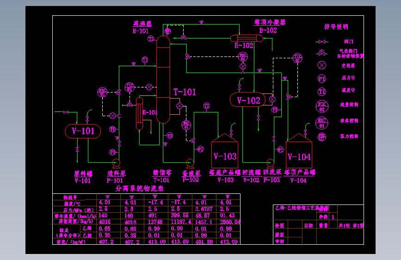Select the 精馏塔 label
Image resolution: width=401 pixels, height=260 pixels.
pyautogui.click(x=162, y=173)
